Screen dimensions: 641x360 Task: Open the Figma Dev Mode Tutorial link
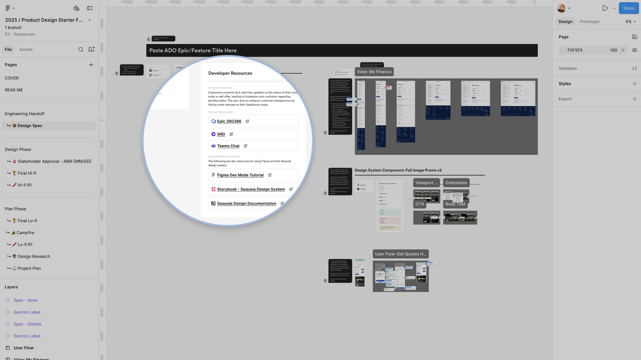tap(240, 175)
